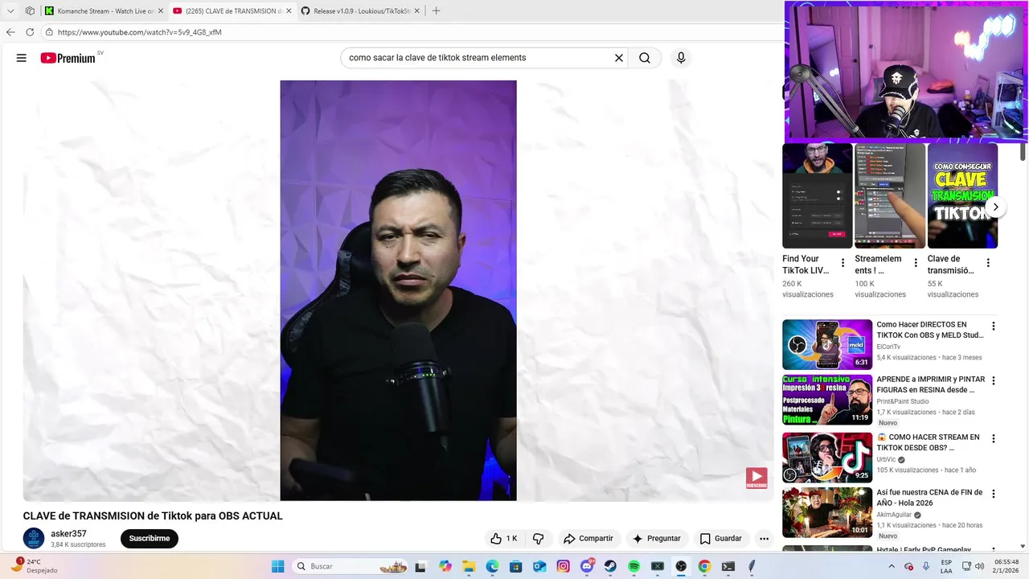Screen dimensions: 1029x579
Task: Open a new browser tab
Action: point(436,10)
